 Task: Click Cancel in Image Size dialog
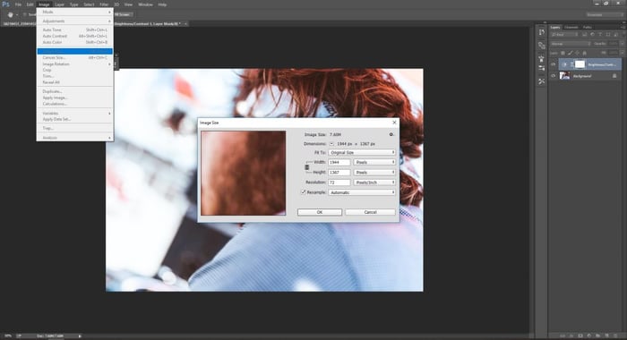click(x=370, y=212)
